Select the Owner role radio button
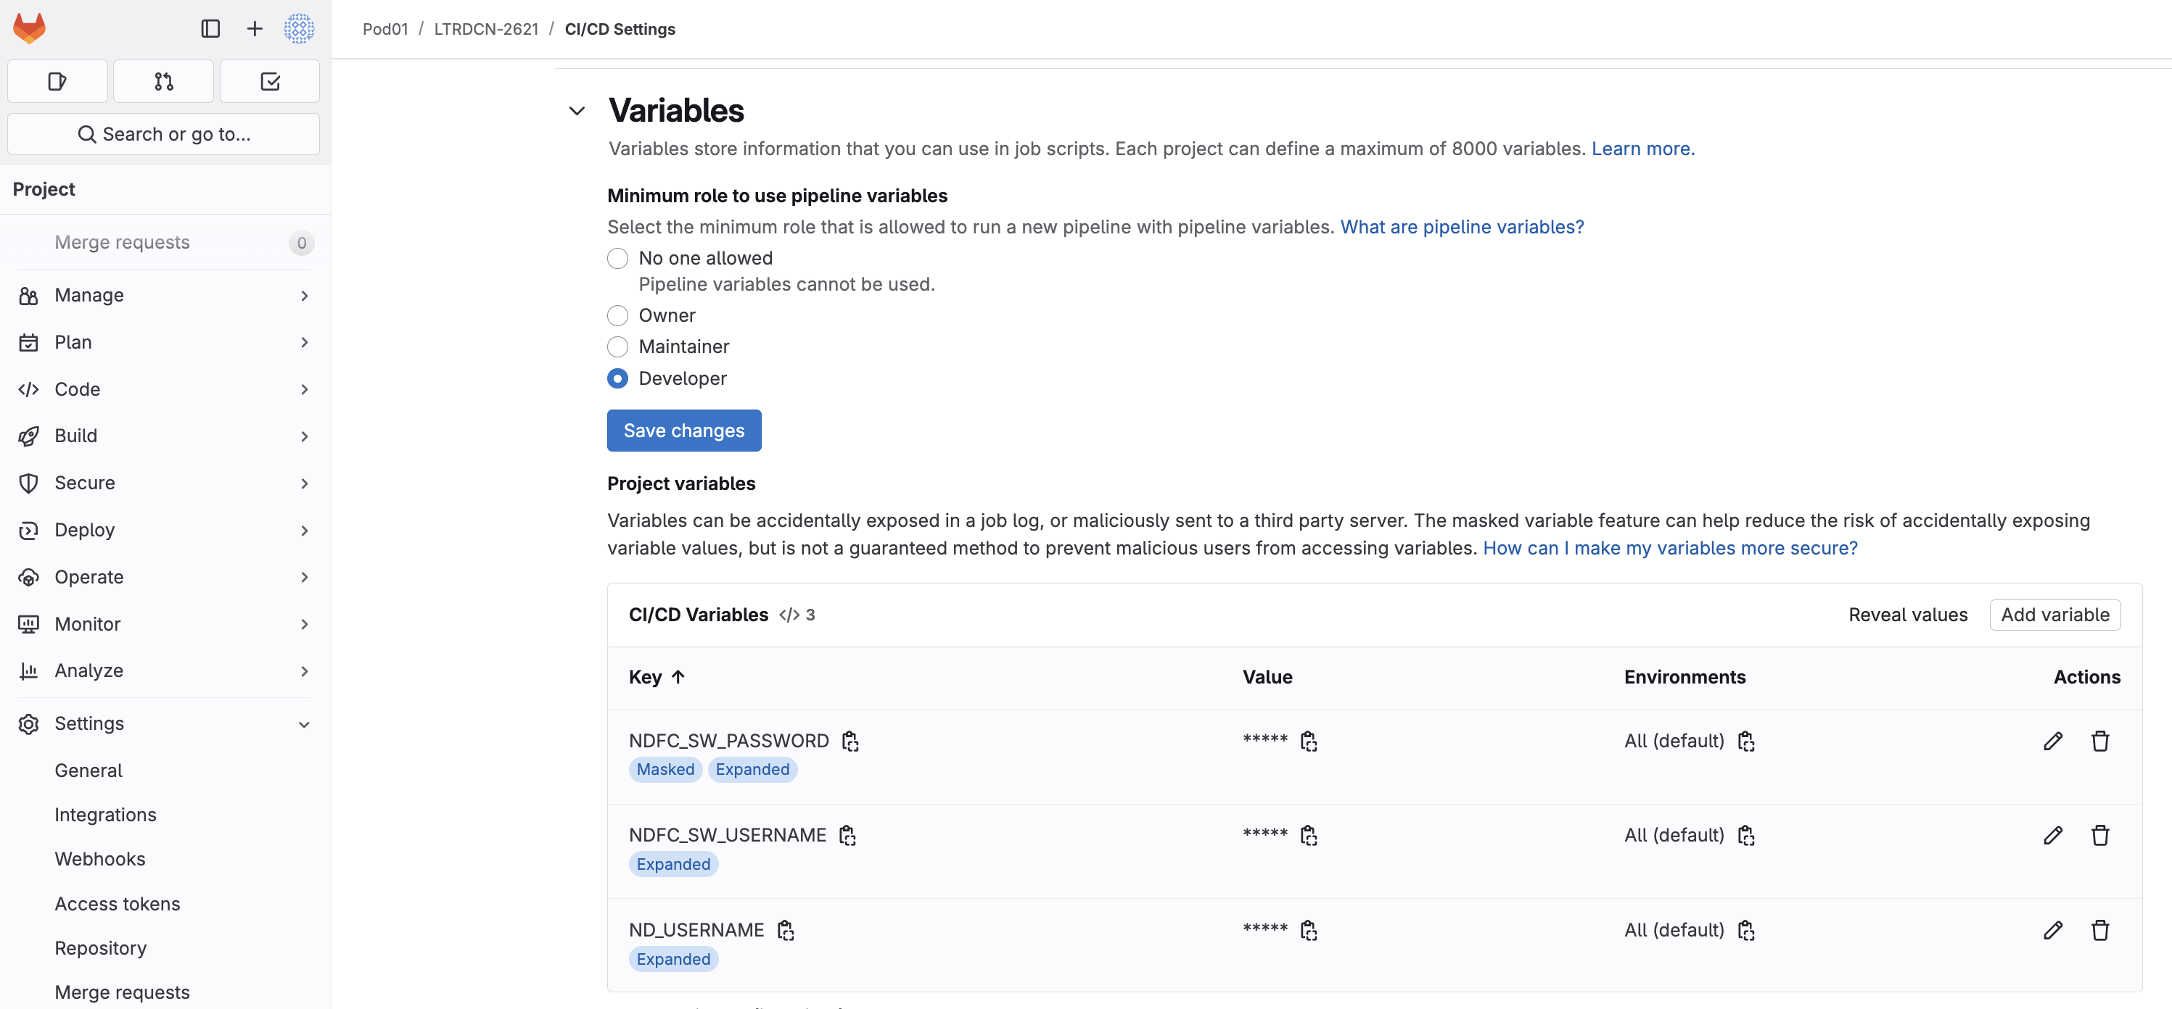Image resolution: width=2172 pixels, height=1009 pixels. coord(618,316)
